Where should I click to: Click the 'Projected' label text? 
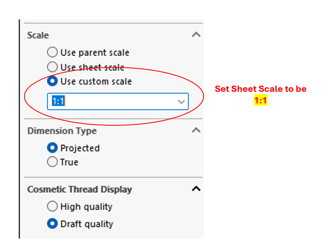coord(80,148)
